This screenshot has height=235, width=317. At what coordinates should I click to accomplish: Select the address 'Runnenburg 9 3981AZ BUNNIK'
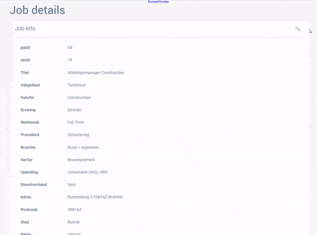pyautogui.click(x=95, y=197)
